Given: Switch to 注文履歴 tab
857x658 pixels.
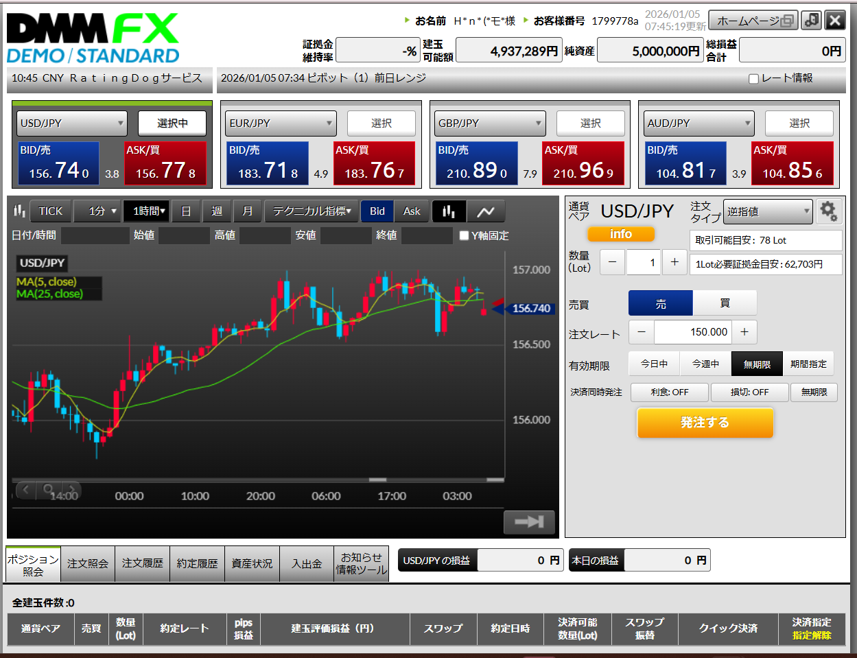Looking at the screenshot, I should (143, 564).
